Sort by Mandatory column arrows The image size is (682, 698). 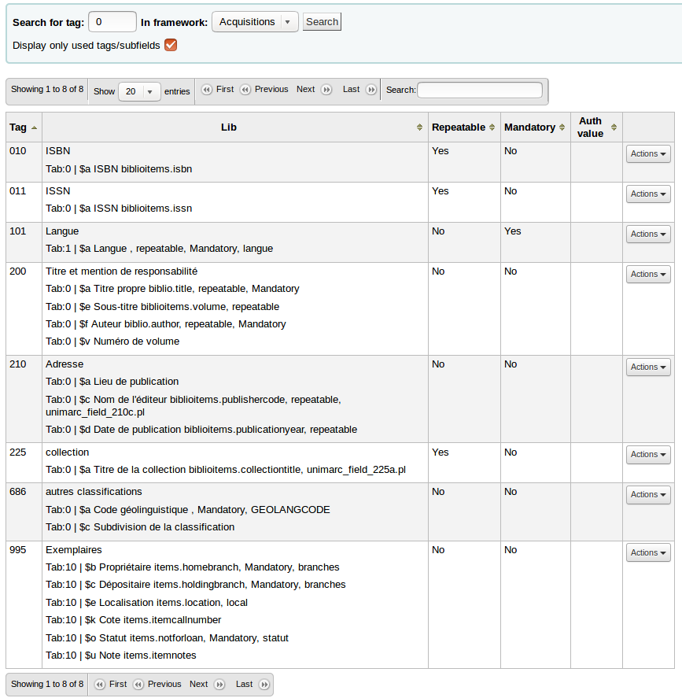(562, 127)
